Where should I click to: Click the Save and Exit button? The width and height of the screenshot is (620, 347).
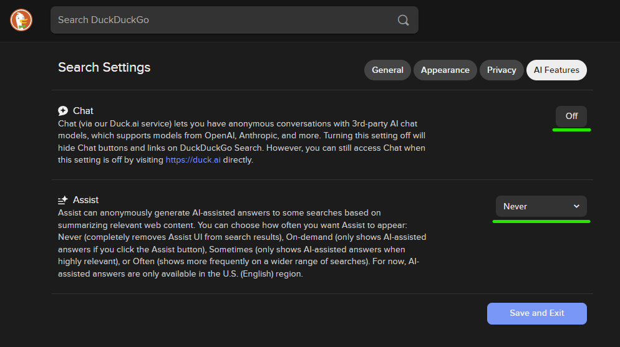(x=536, y=313)
